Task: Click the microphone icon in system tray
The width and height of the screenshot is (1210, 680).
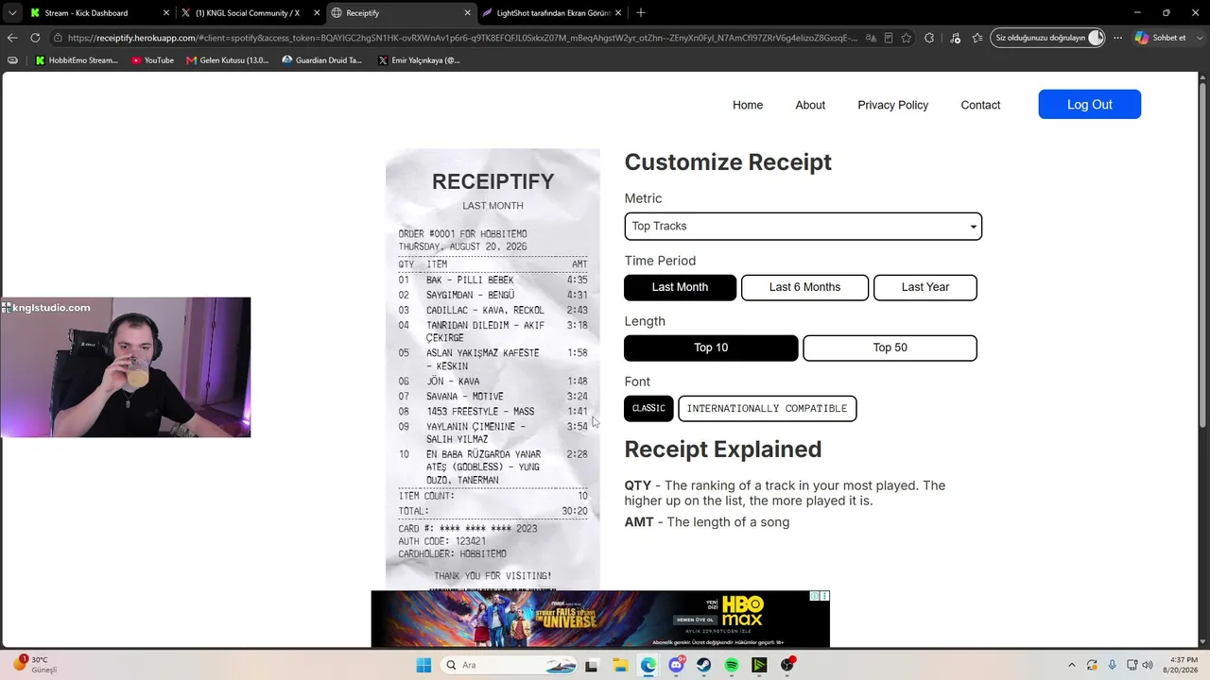Action: click(1113, 665)
